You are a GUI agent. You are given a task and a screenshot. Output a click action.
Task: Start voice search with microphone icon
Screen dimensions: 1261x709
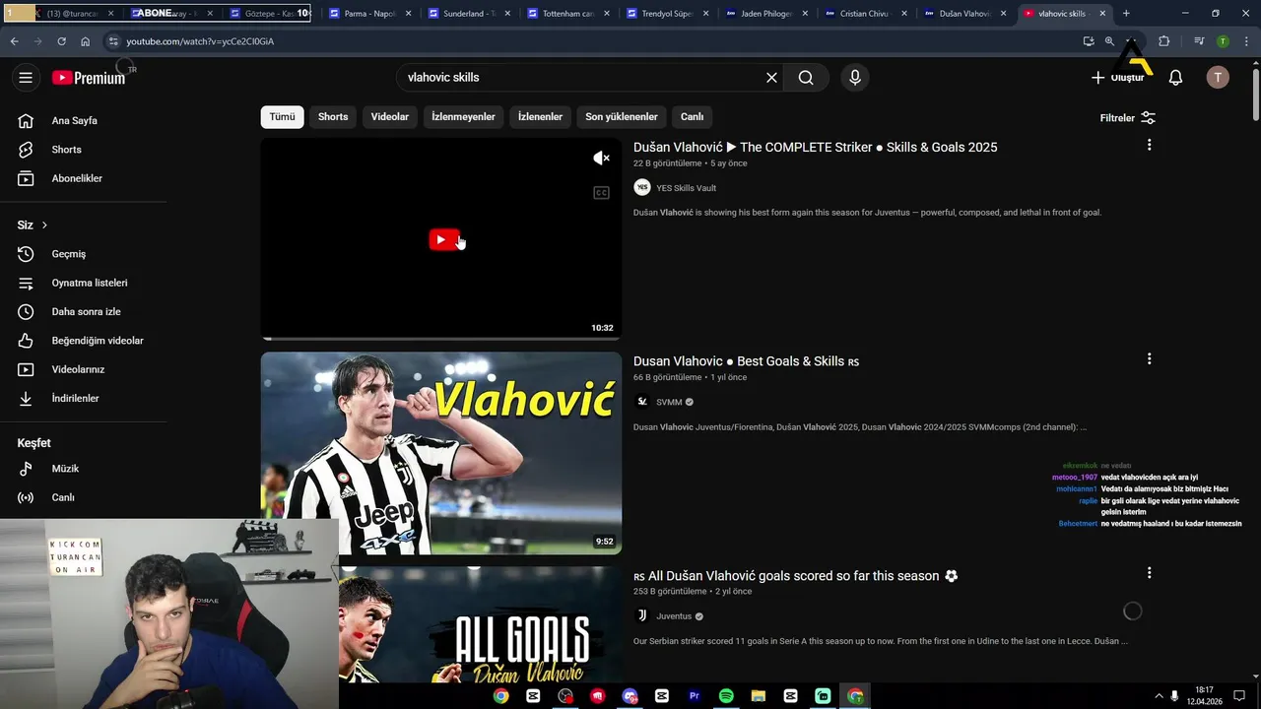click(x=854, y=78)
